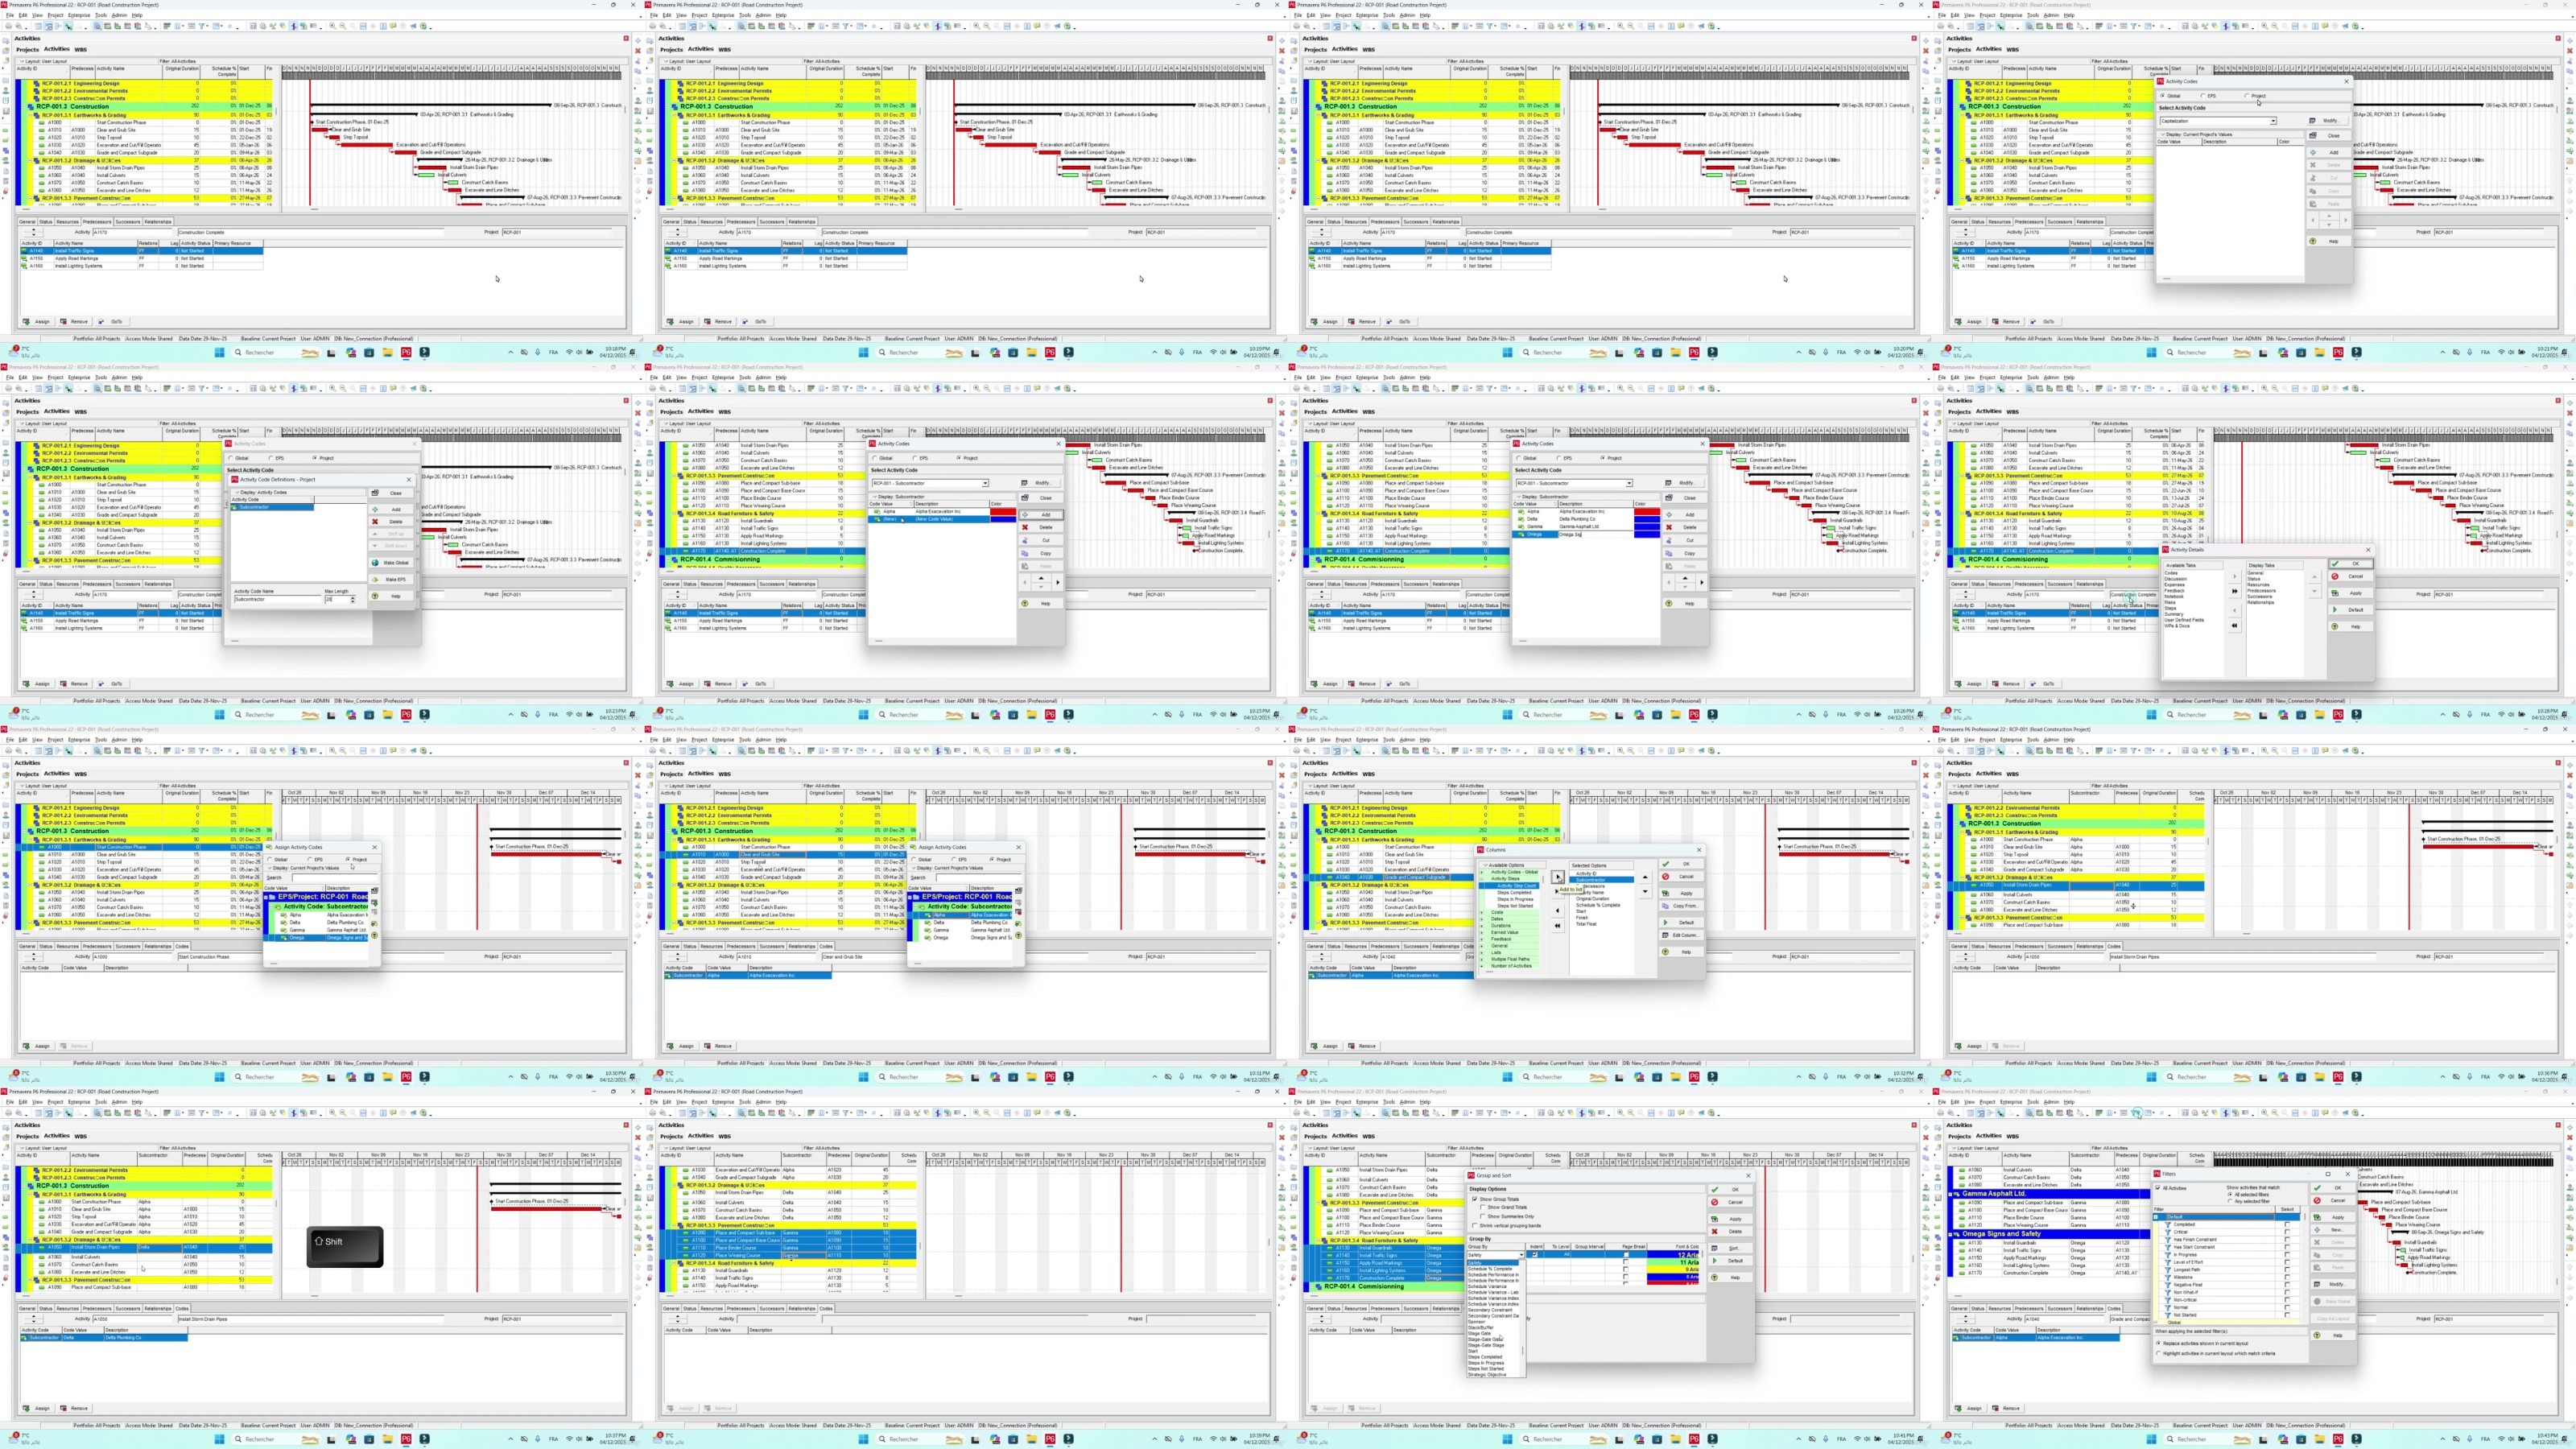
Task: In Columns dialog, click the double-left remove-all arrow
Action: (1558, 926)
